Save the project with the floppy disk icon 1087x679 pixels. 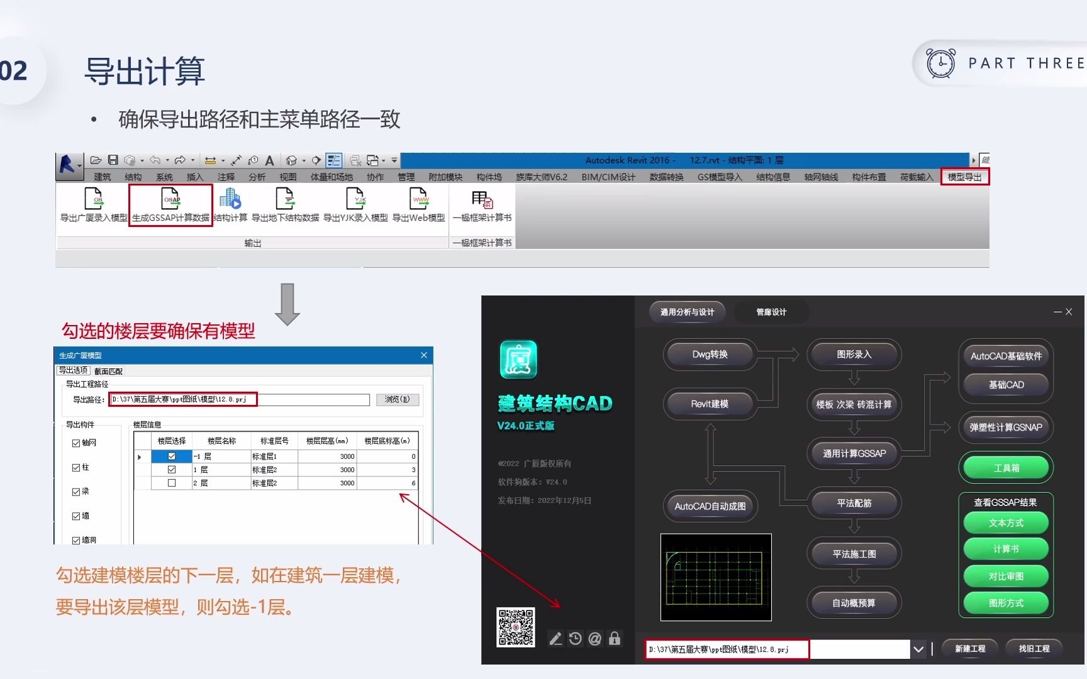[x=113, y=160]
